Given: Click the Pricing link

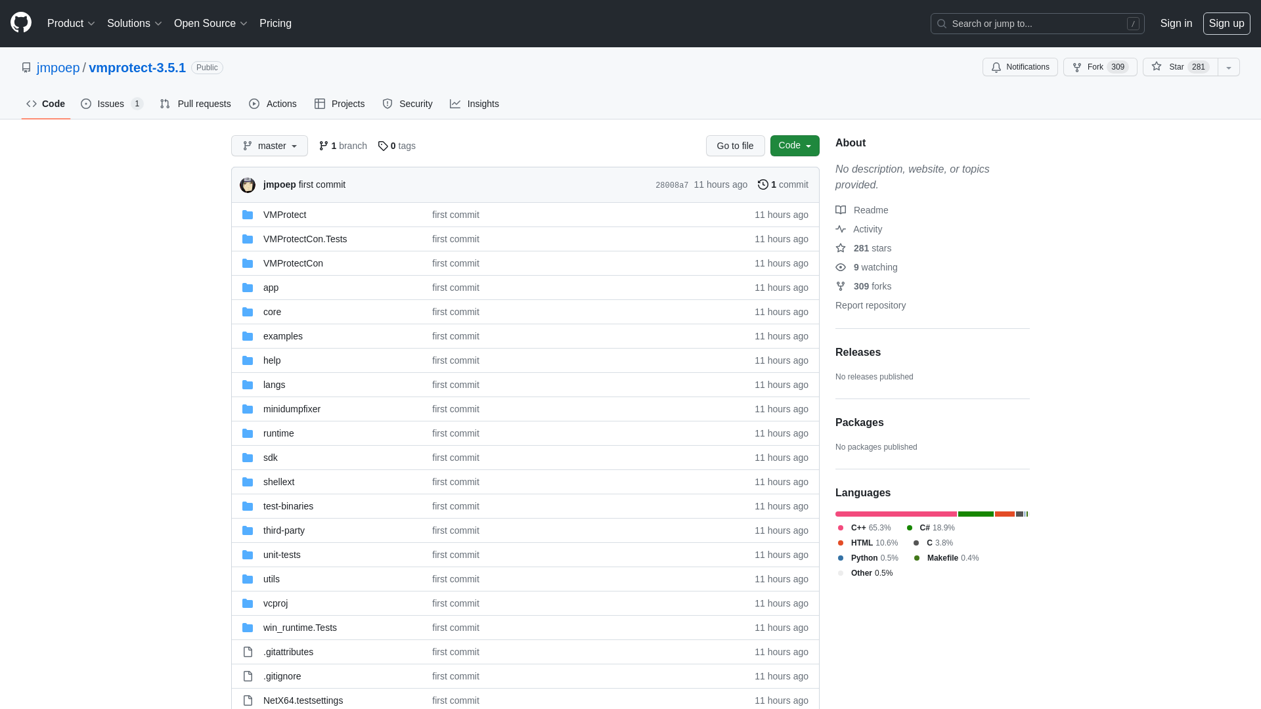Looking at the screenshot, I should tap(275, 24).
